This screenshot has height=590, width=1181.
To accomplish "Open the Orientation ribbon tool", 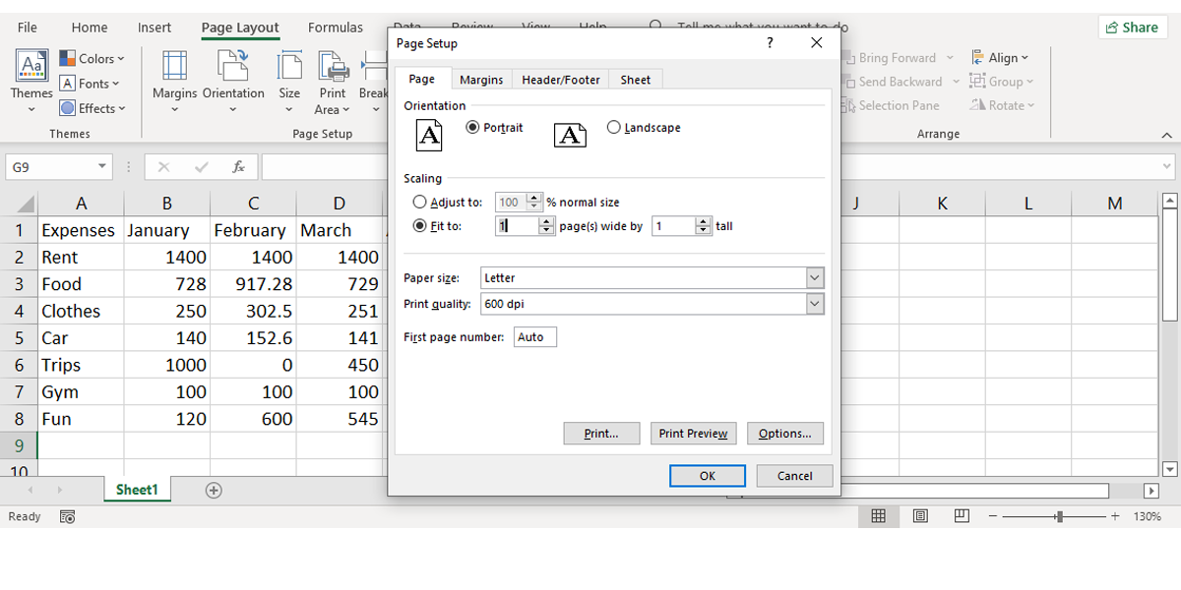I will (x=233, y=82).
